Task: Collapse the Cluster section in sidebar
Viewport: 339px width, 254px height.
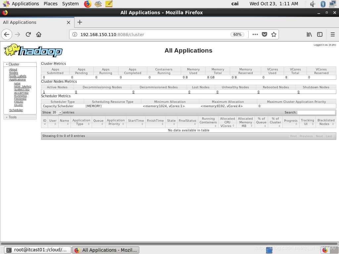Action: tap(14, 64)
